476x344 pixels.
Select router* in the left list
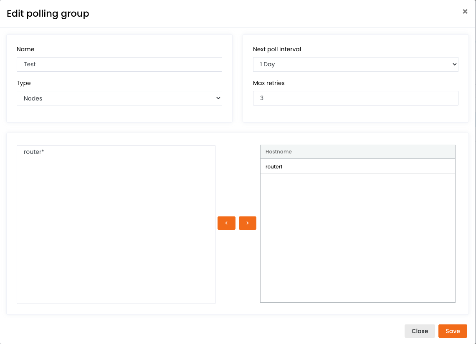pos(34,152)
